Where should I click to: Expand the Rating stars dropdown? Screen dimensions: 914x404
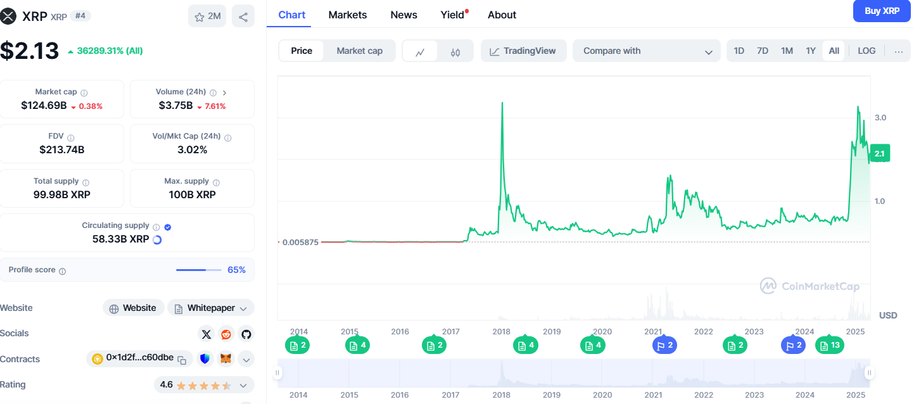pyautogui.click(x=243, y=384)
